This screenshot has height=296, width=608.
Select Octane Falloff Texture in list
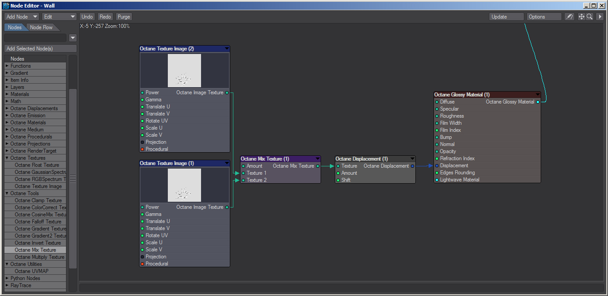click(x=35, y=222)
